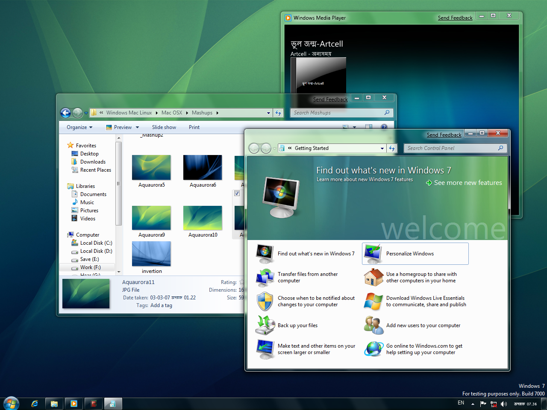The image size is (547, 410).
Task: Click Preview button in Explorer toolbar
Action: 119,127
